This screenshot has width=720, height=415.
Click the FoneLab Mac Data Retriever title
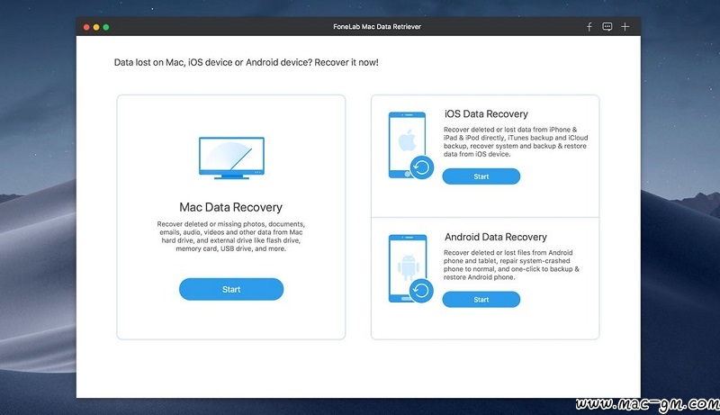click(x=377, y=27)
